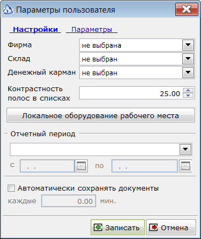
Task: Expand the Склад dropdown arrow
Action: (188, 59)
